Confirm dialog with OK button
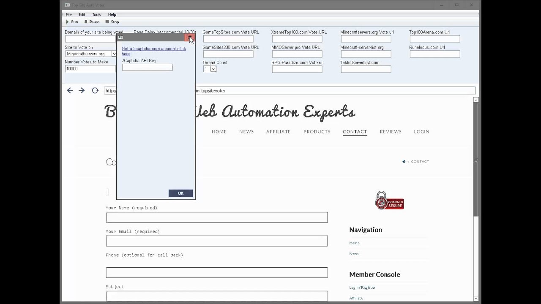Viewport: 541px width, 304px height. [x=180, y=193]
